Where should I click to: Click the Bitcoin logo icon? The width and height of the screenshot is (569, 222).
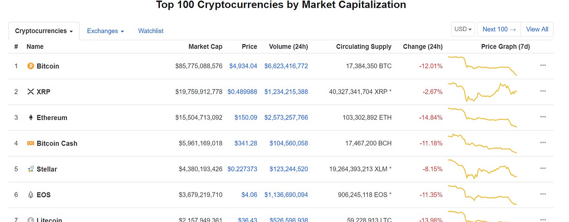coord(31,66)
